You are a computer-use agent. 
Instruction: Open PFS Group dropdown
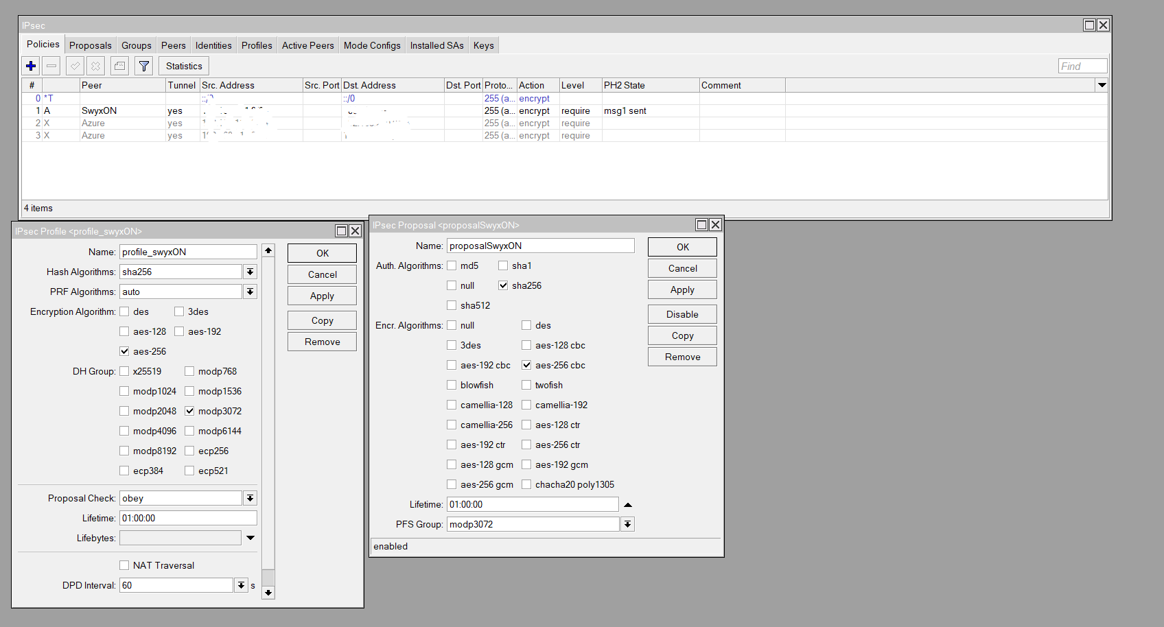point(627,524)
